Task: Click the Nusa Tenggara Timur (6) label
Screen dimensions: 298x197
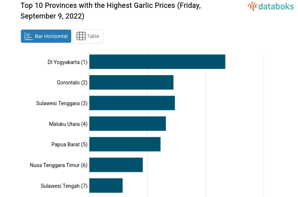Action: point(59,165)
